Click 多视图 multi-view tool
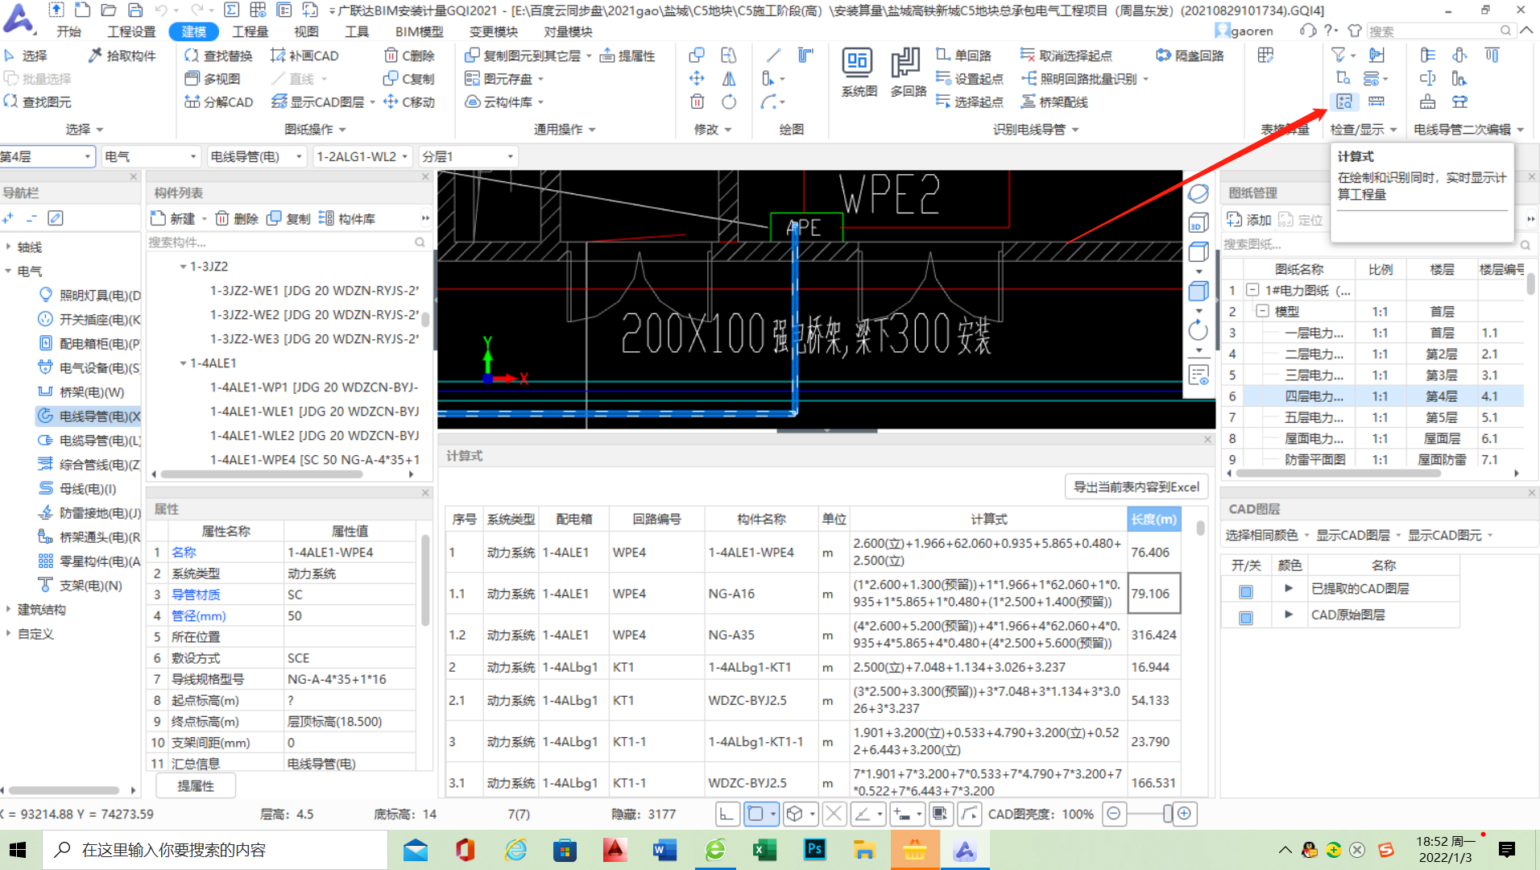 pos(213,79)
